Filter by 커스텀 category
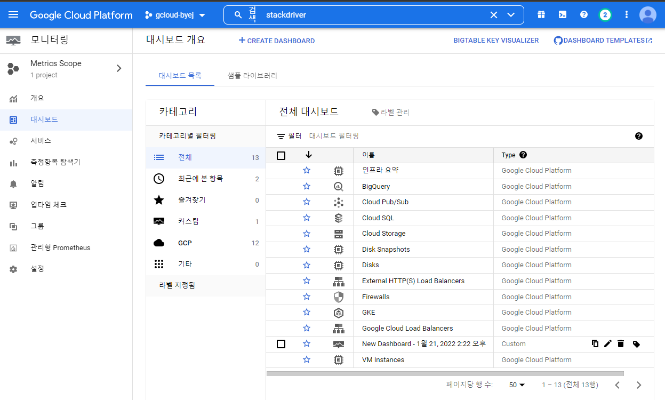Screen dimensions: 665x400 (206, 221)
